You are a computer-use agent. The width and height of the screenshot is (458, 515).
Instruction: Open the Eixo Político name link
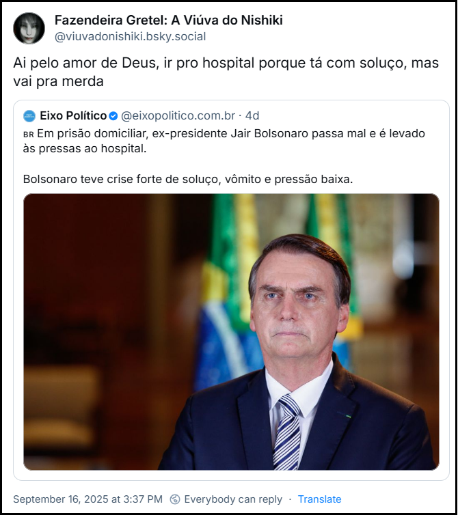(73, 115)
